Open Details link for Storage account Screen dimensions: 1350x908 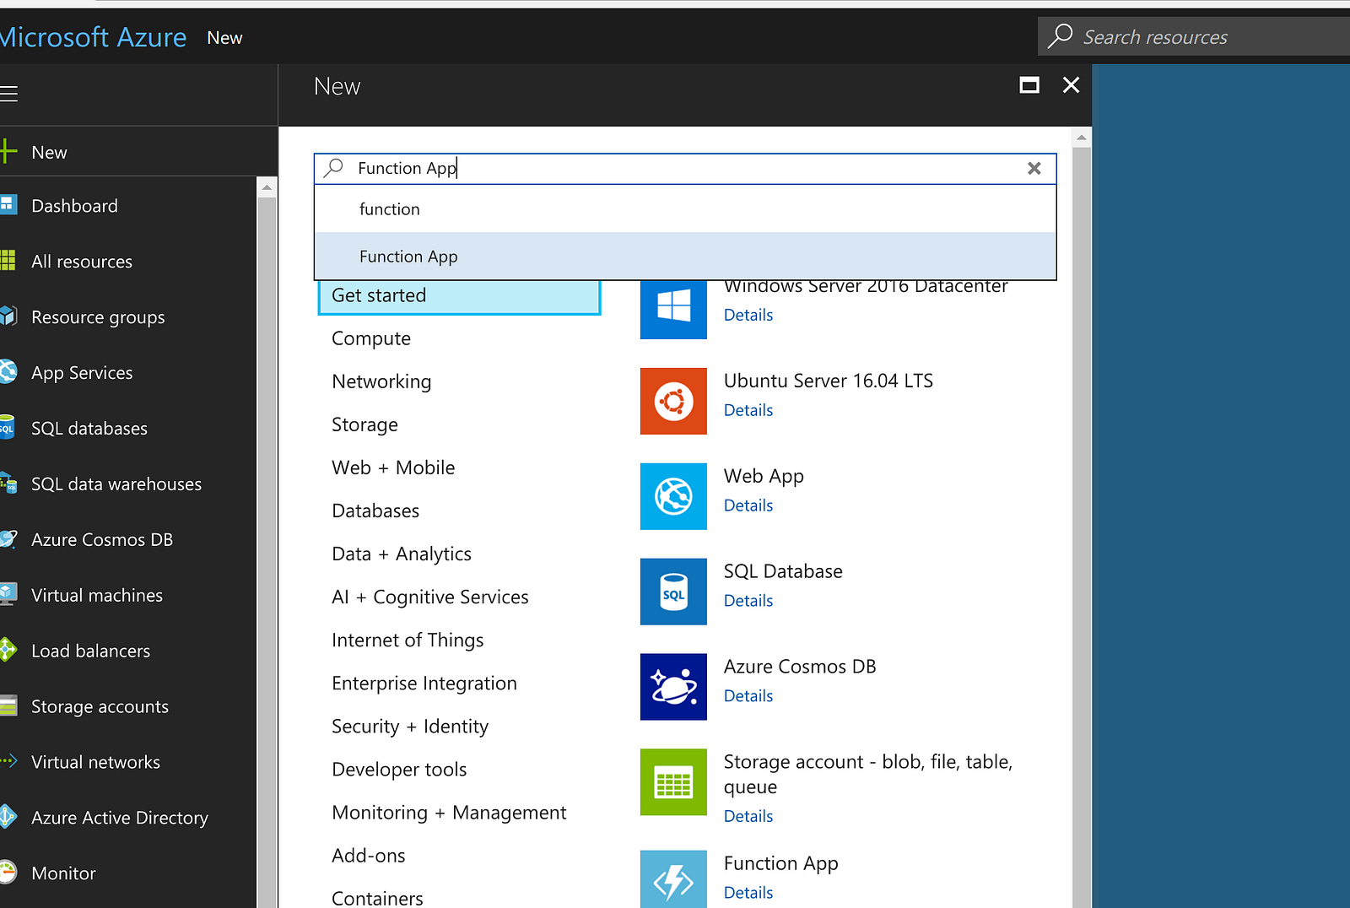(748, 816)
